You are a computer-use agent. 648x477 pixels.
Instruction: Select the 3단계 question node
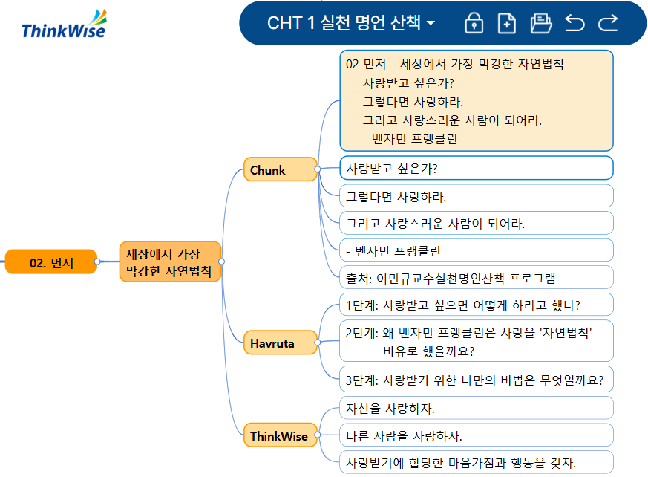tap(476, 379)
